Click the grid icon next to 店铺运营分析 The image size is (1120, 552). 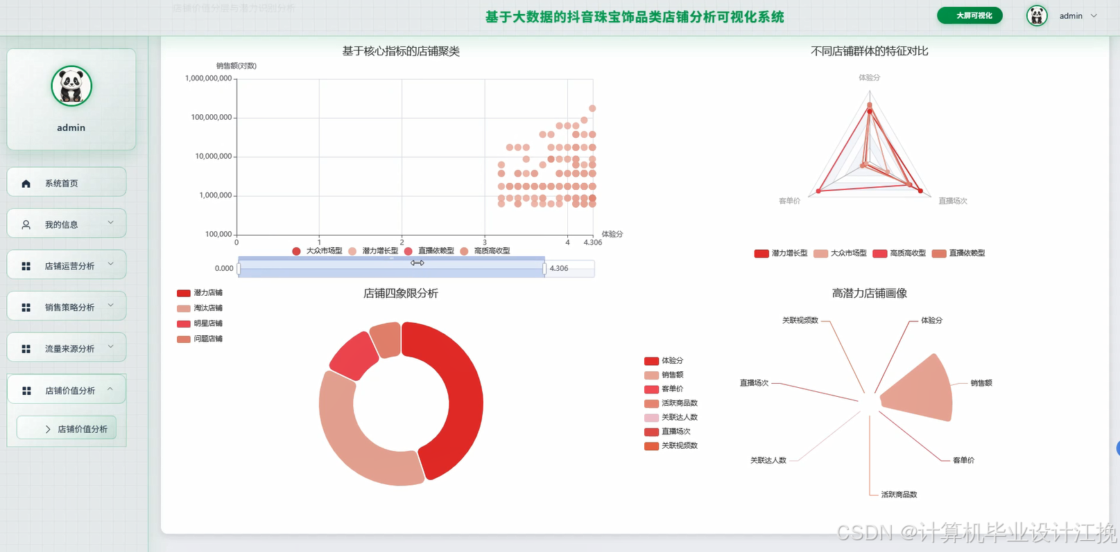click(x=26, y=267)
